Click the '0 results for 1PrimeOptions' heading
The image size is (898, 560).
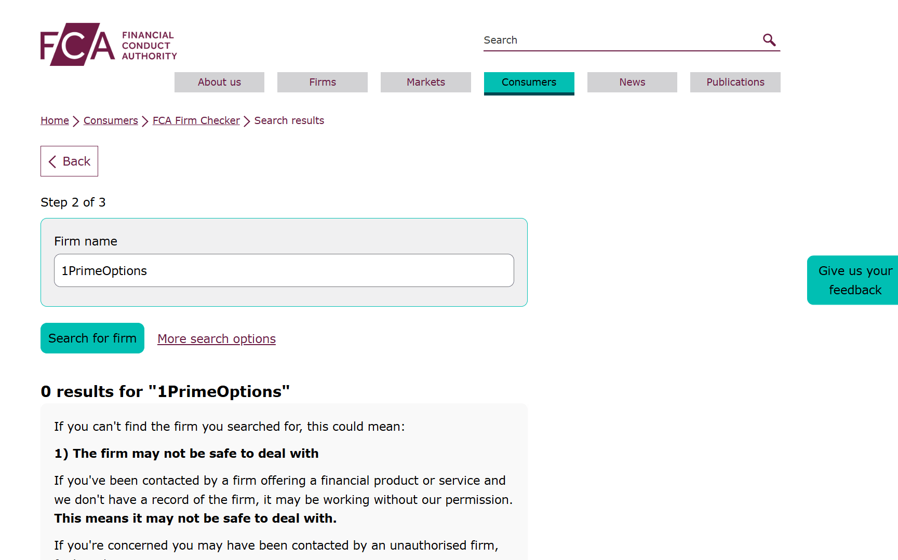click(165, 391)
